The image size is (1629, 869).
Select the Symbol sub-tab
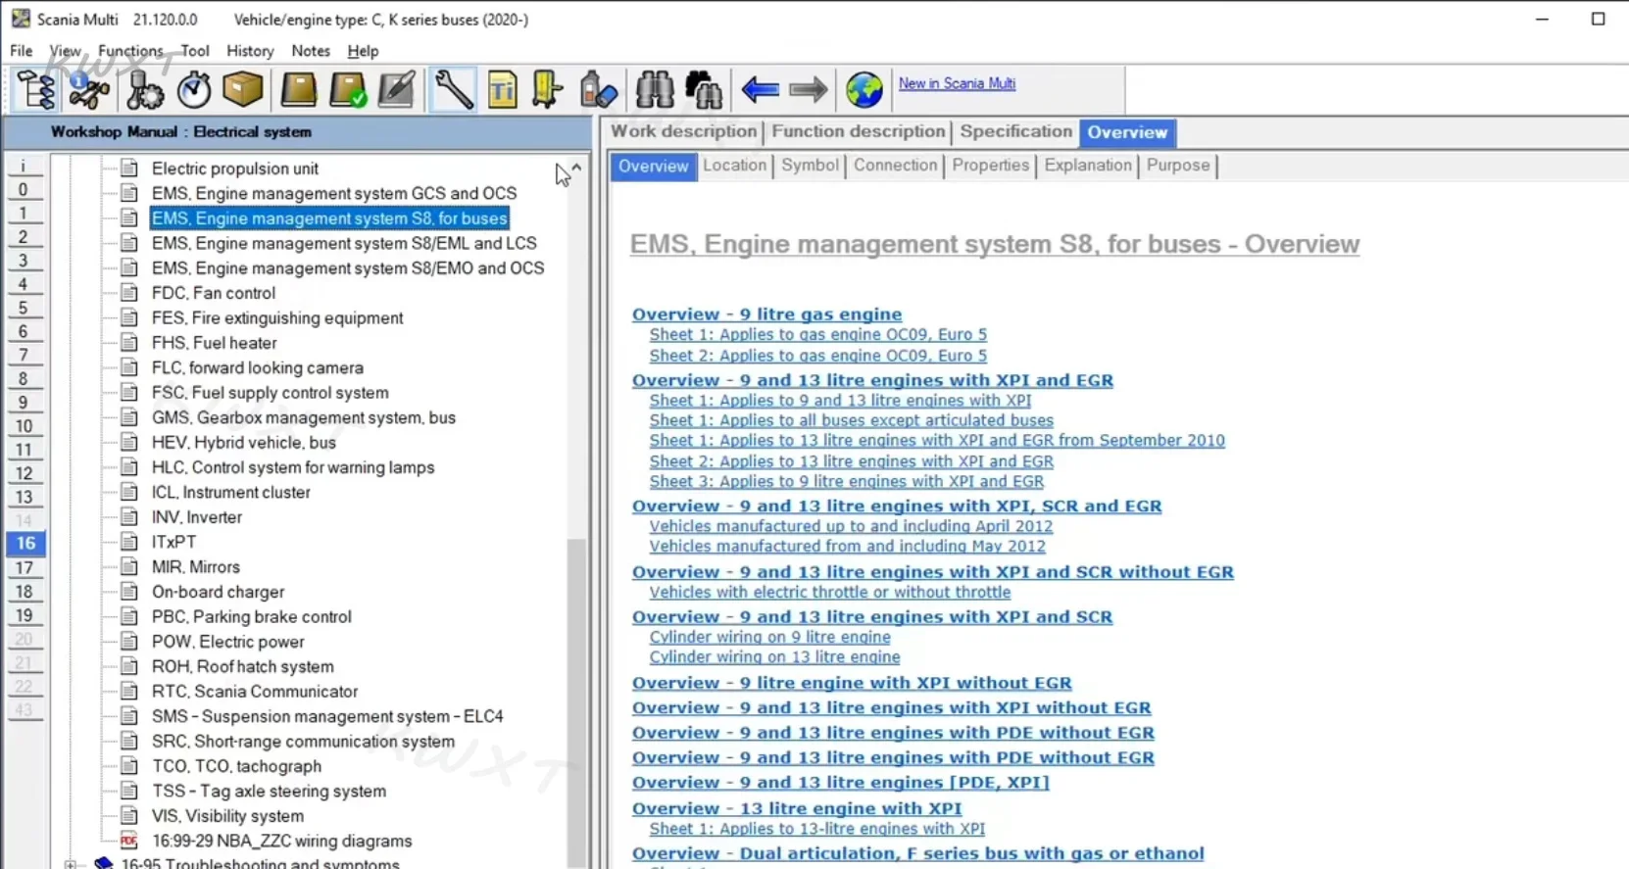click(810, 166)
